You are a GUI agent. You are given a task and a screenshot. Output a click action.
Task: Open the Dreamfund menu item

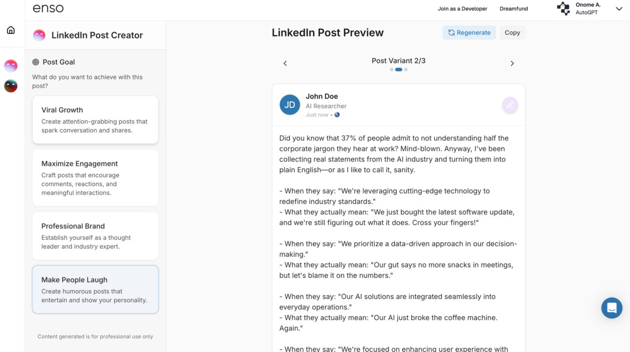click(x=513, y=8)
